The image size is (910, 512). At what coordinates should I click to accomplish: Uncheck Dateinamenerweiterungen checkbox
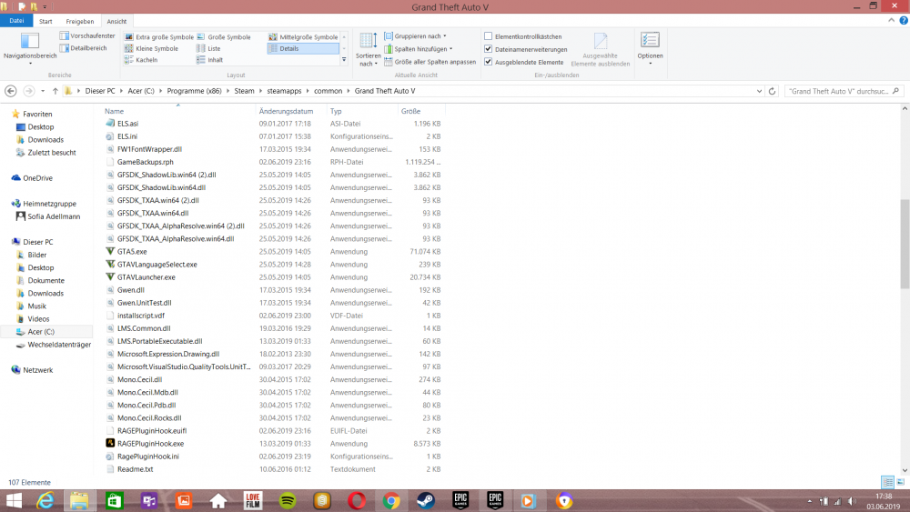[x=488, y=49]
